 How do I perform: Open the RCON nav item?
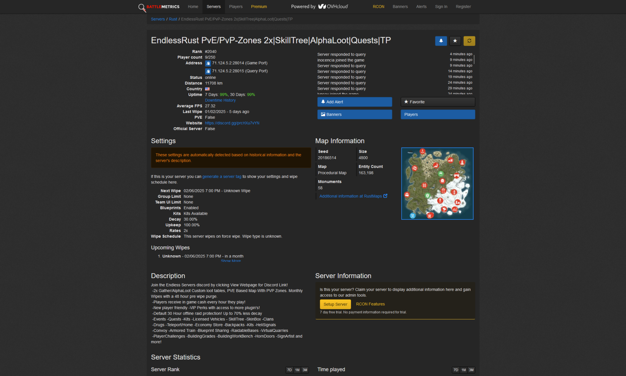378,7
